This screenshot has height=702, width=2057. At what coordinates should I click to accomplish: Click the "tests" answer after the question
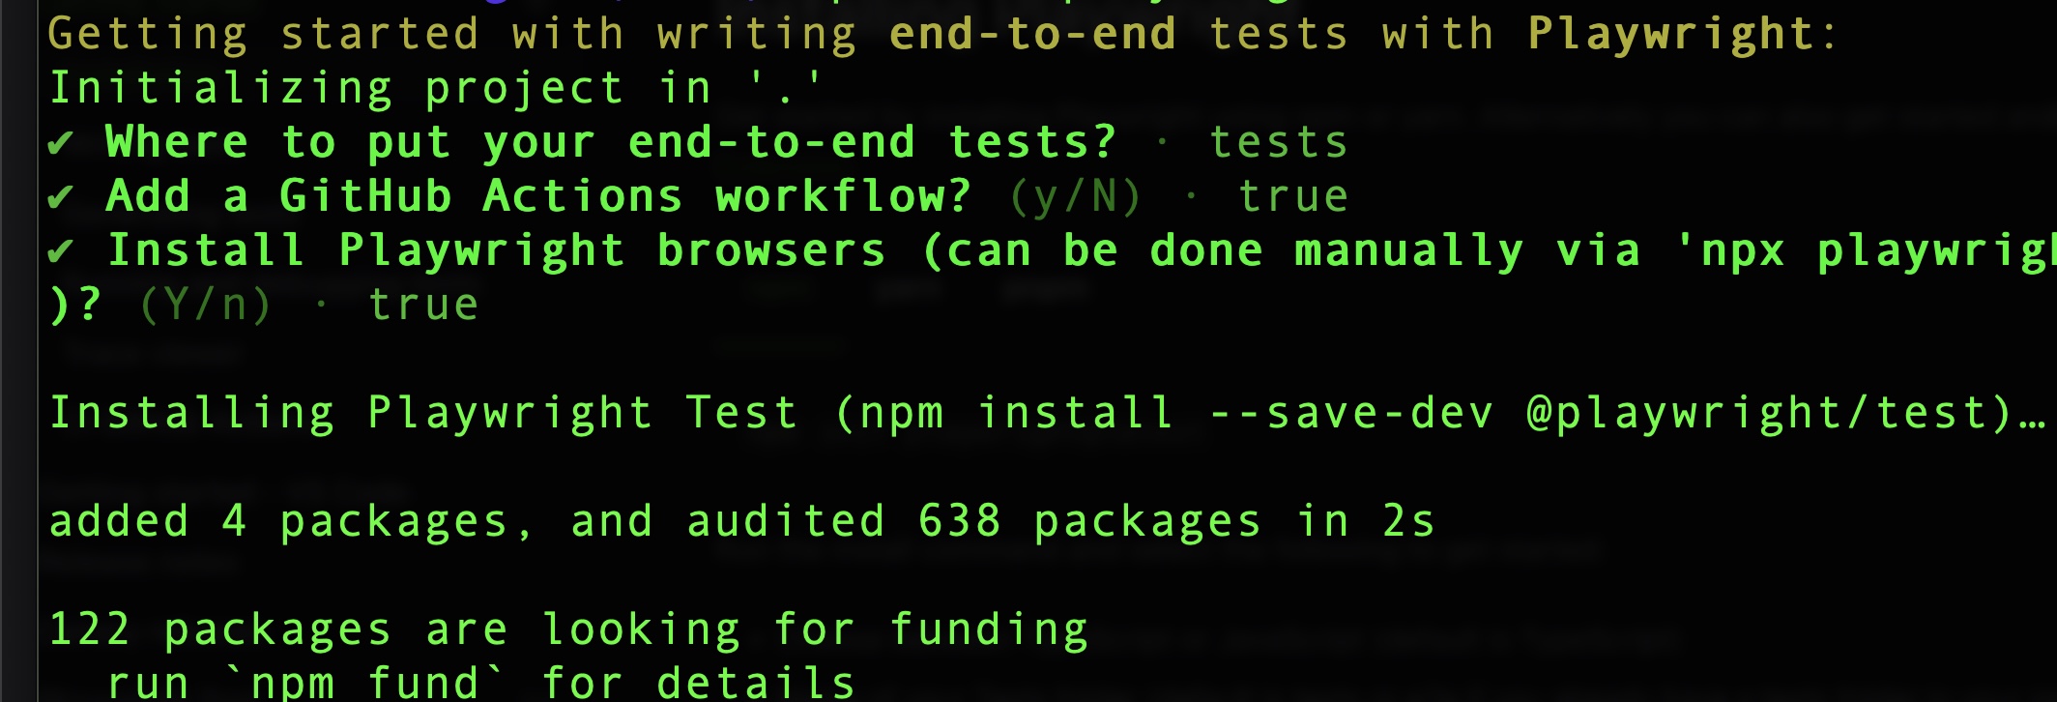[1278, 143]
